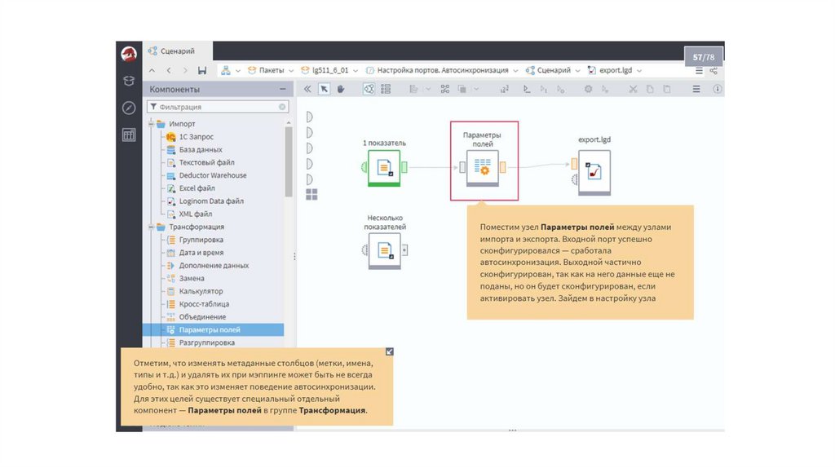
Task: Click the copy icon in toolbar
Action: pyautogui.click(x=650, y=89)
